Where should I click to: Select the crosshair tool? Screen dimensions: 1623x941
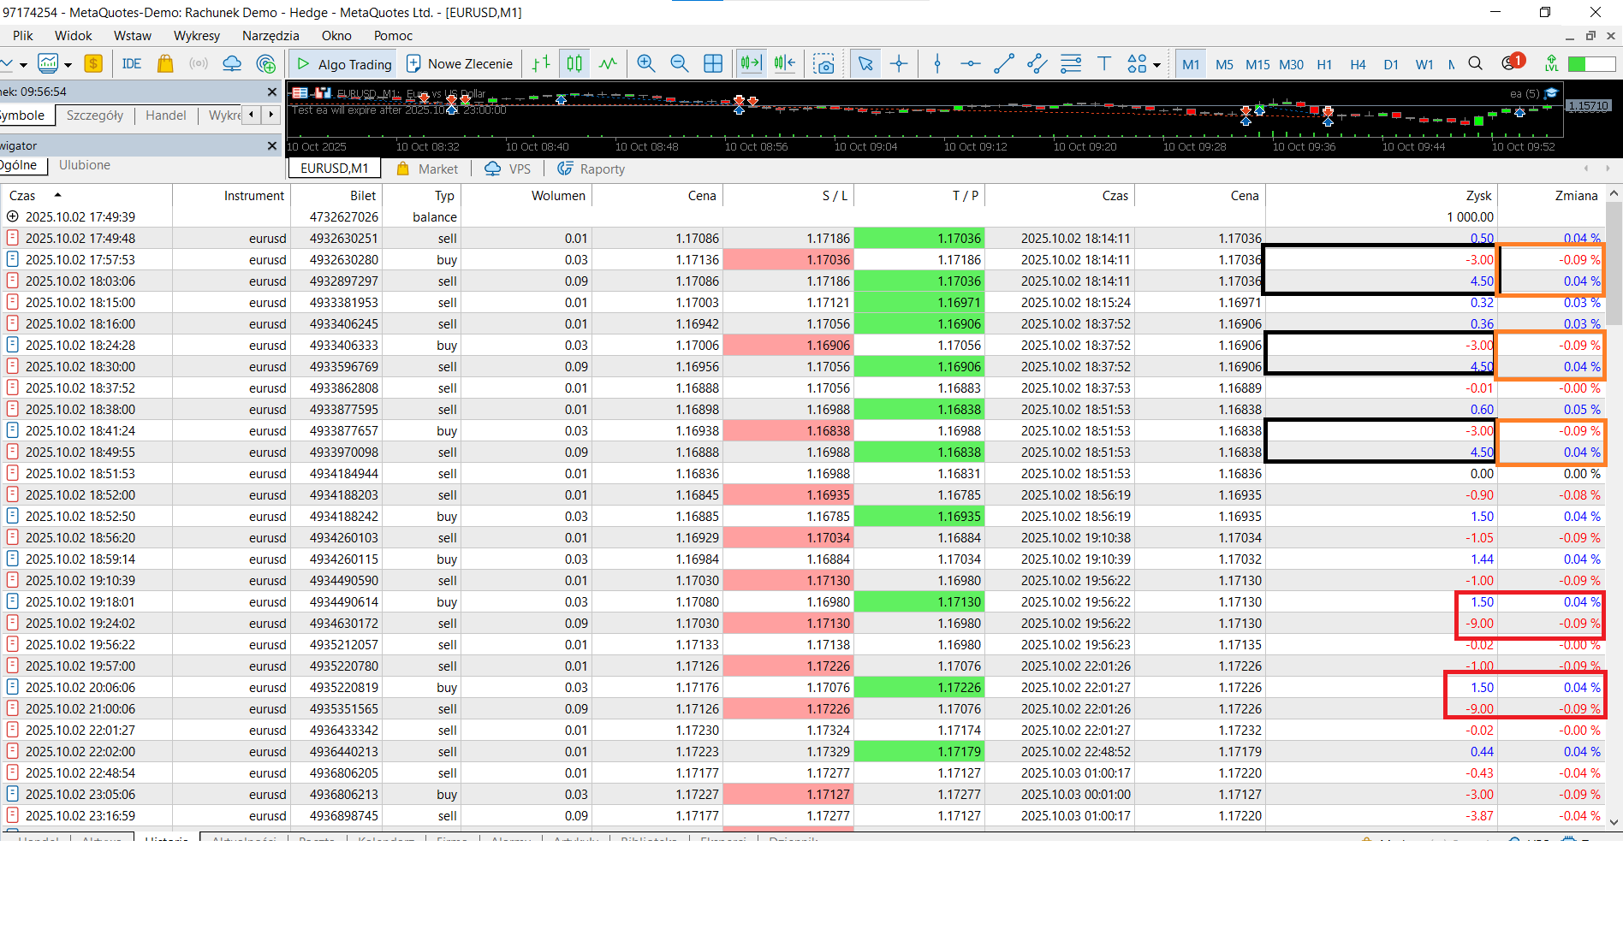[x=899, y=64]
